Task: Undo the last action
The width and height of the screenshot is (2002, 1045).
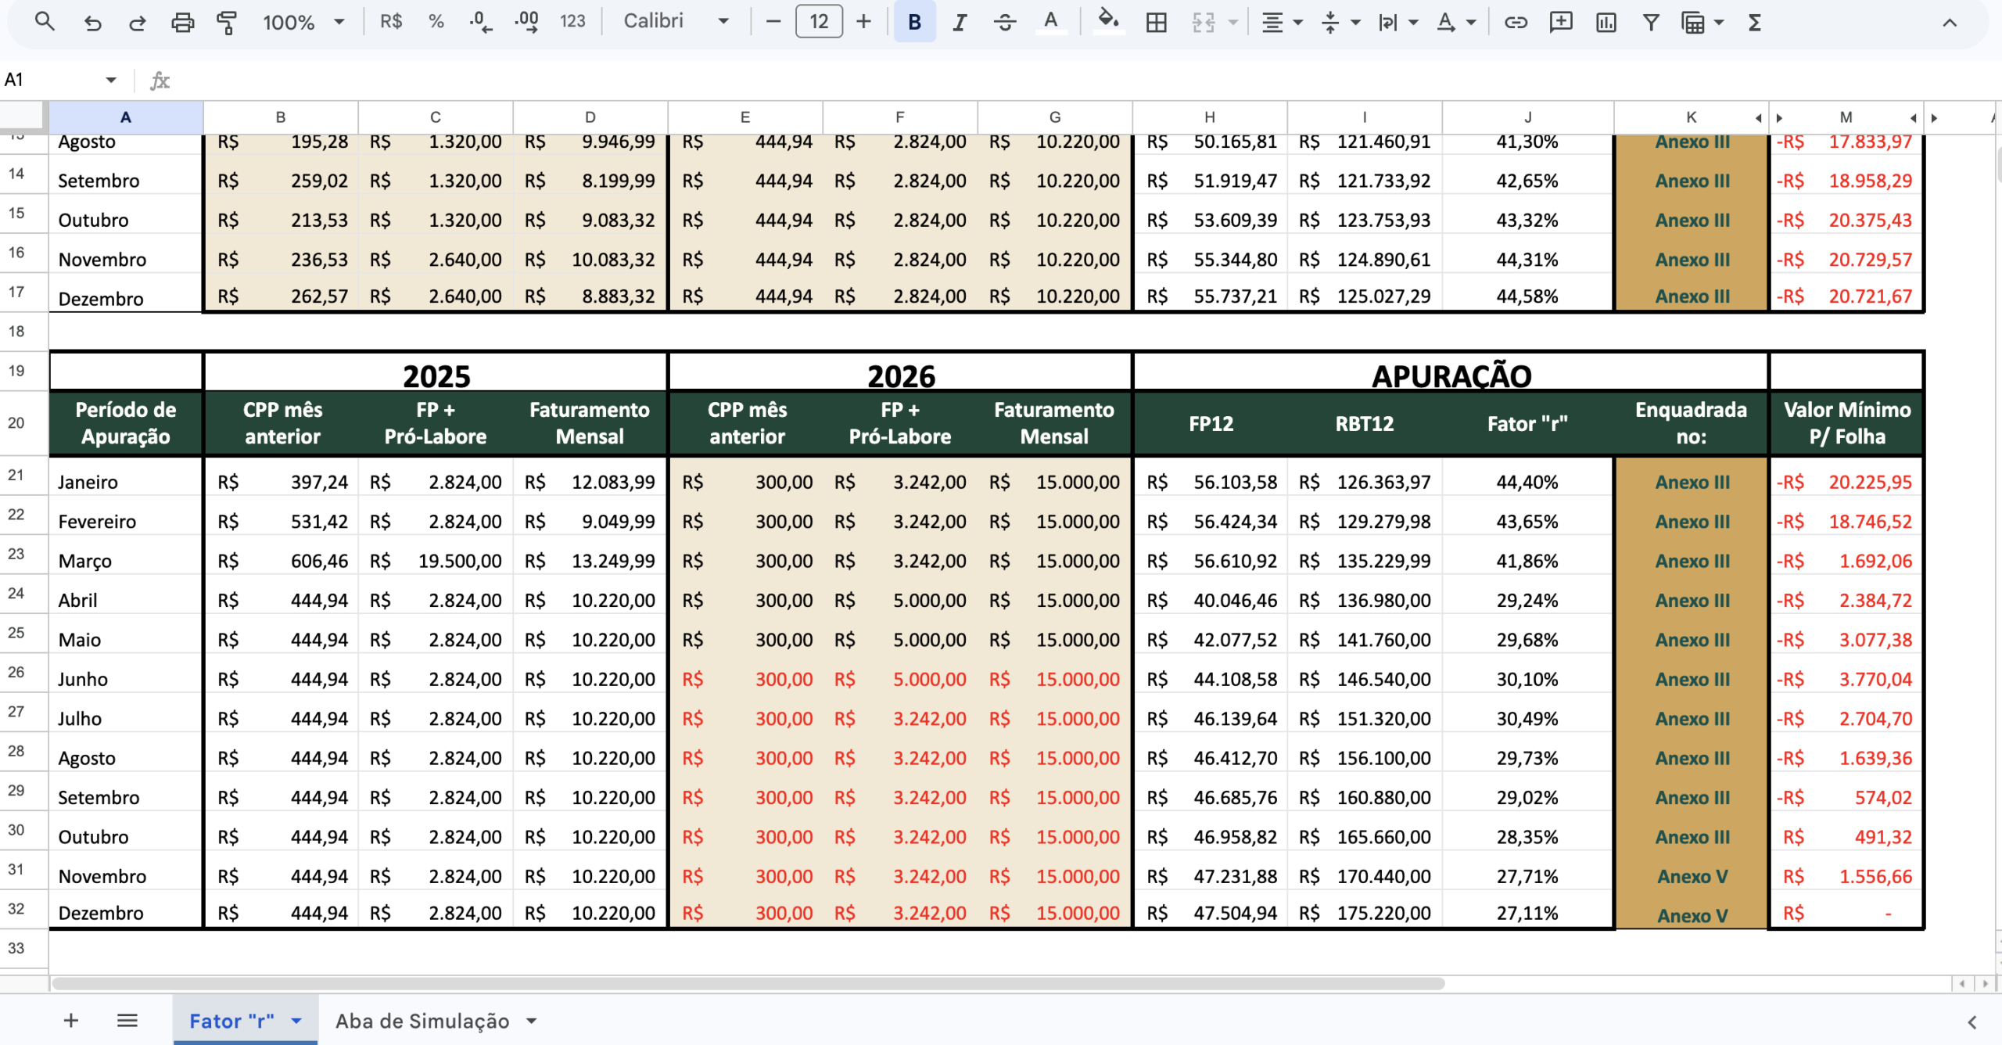Action: (92, 22)
